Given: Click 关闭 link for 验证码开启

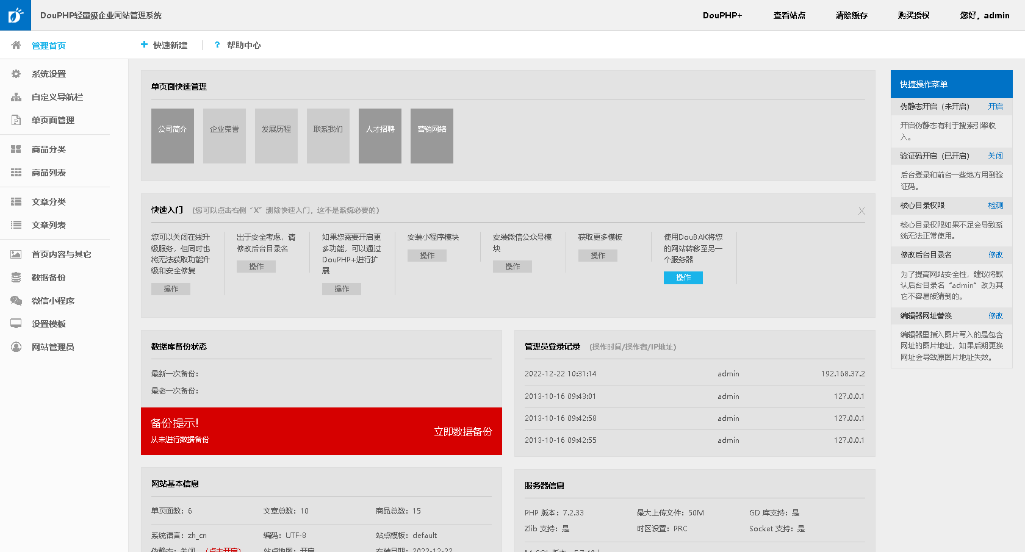Looking at the screenshot, I should point(996,156).
